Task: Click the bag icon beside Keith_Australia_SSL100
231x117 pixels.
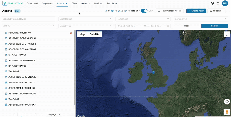Action: [x=6, y=33]
